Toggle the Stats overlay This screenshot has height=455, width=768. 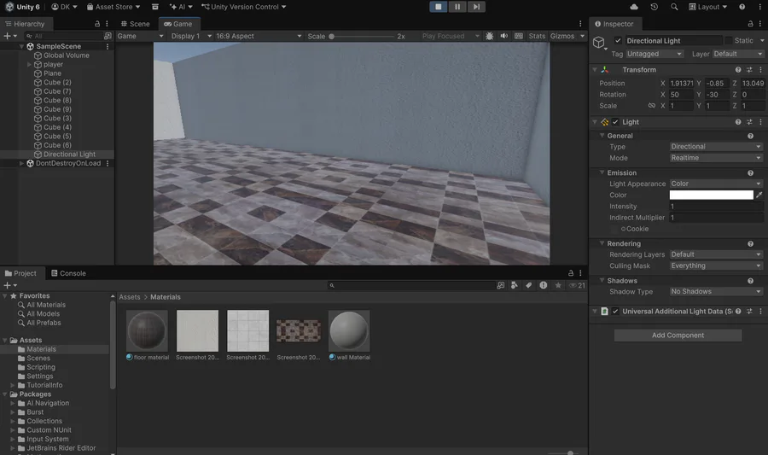click(537, 36)
